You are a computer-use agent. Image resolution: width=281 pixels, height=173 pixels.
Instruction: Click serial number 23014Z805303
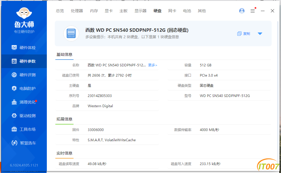(100, 96)
